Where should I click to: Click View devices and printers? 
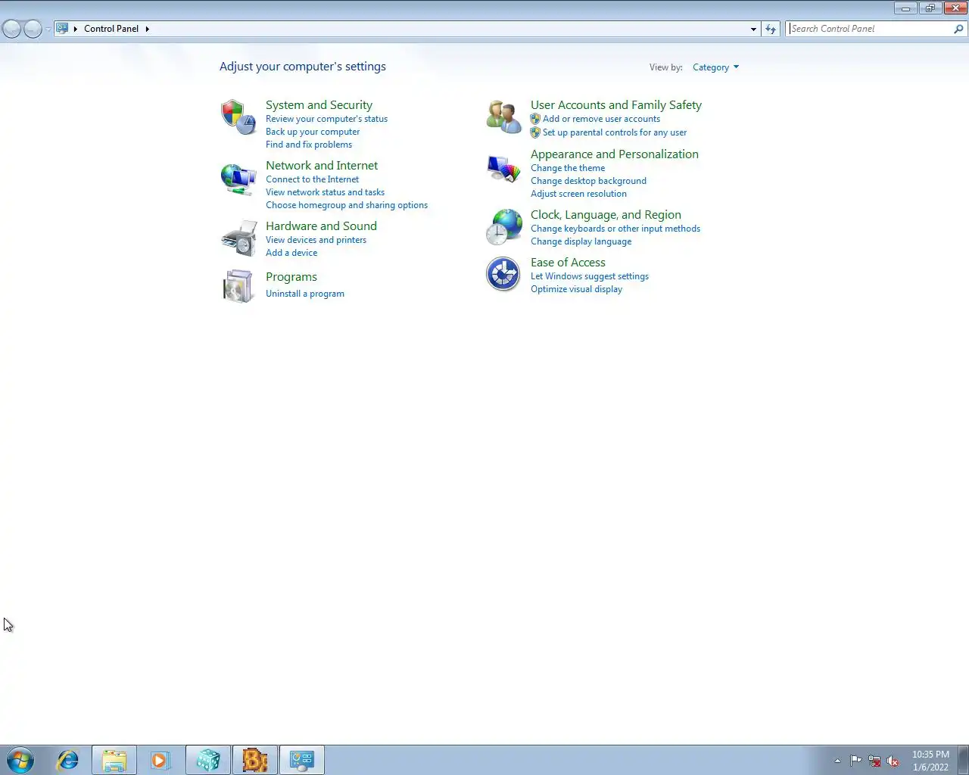(x=316, y=240)
